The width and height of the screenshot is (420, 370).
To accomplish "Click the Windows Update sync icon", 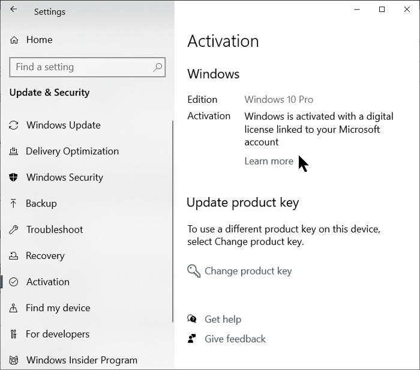I will click(14, 125).
